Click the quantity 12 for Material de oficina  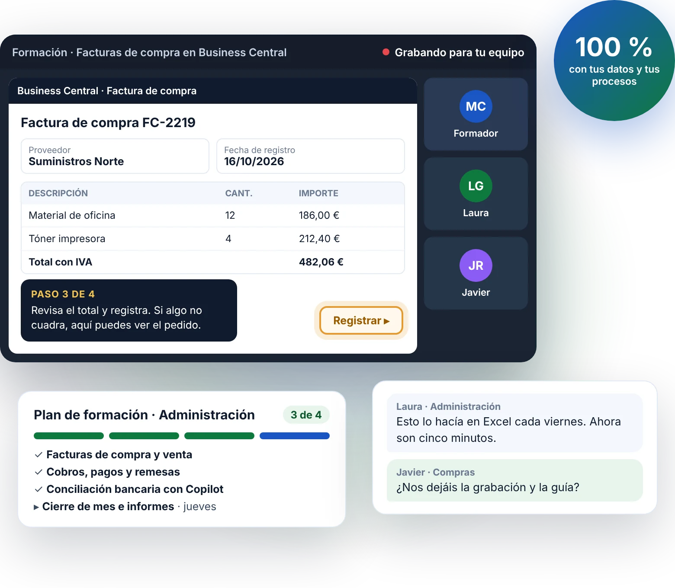[230, 215]
